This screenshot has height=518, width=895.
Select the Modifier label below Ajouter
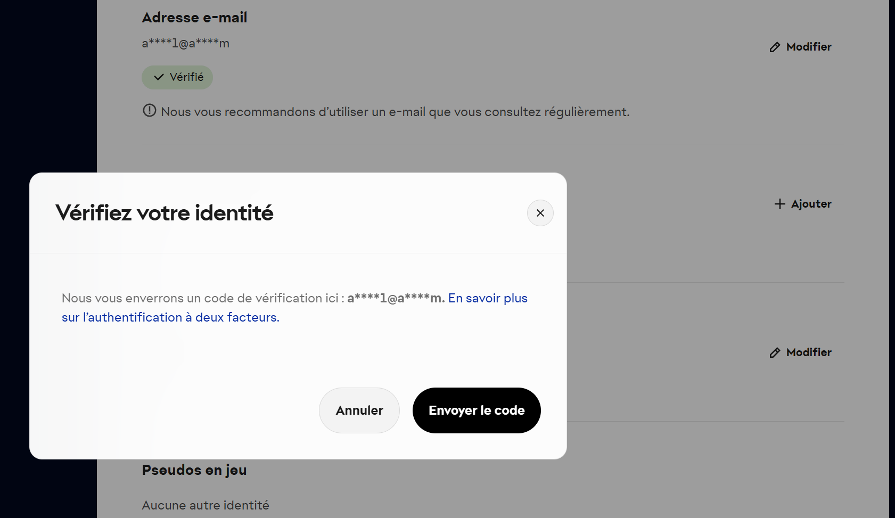coord(808,352)
